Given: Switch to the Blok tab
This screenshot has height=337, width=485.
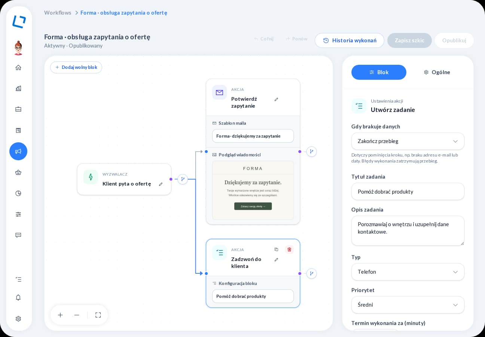Looking at the screenshot, I should pyautogui.click(x=379, y=72).
